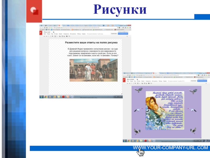Click День матери title in lower window

(x=130, y=80)
